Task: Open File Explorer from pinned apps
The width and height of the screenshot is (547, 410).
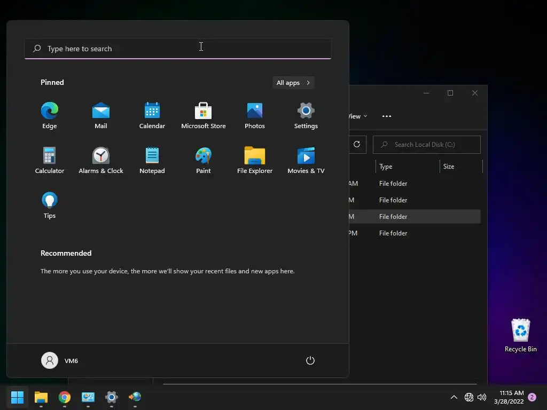Action: [x=255, y=160]
